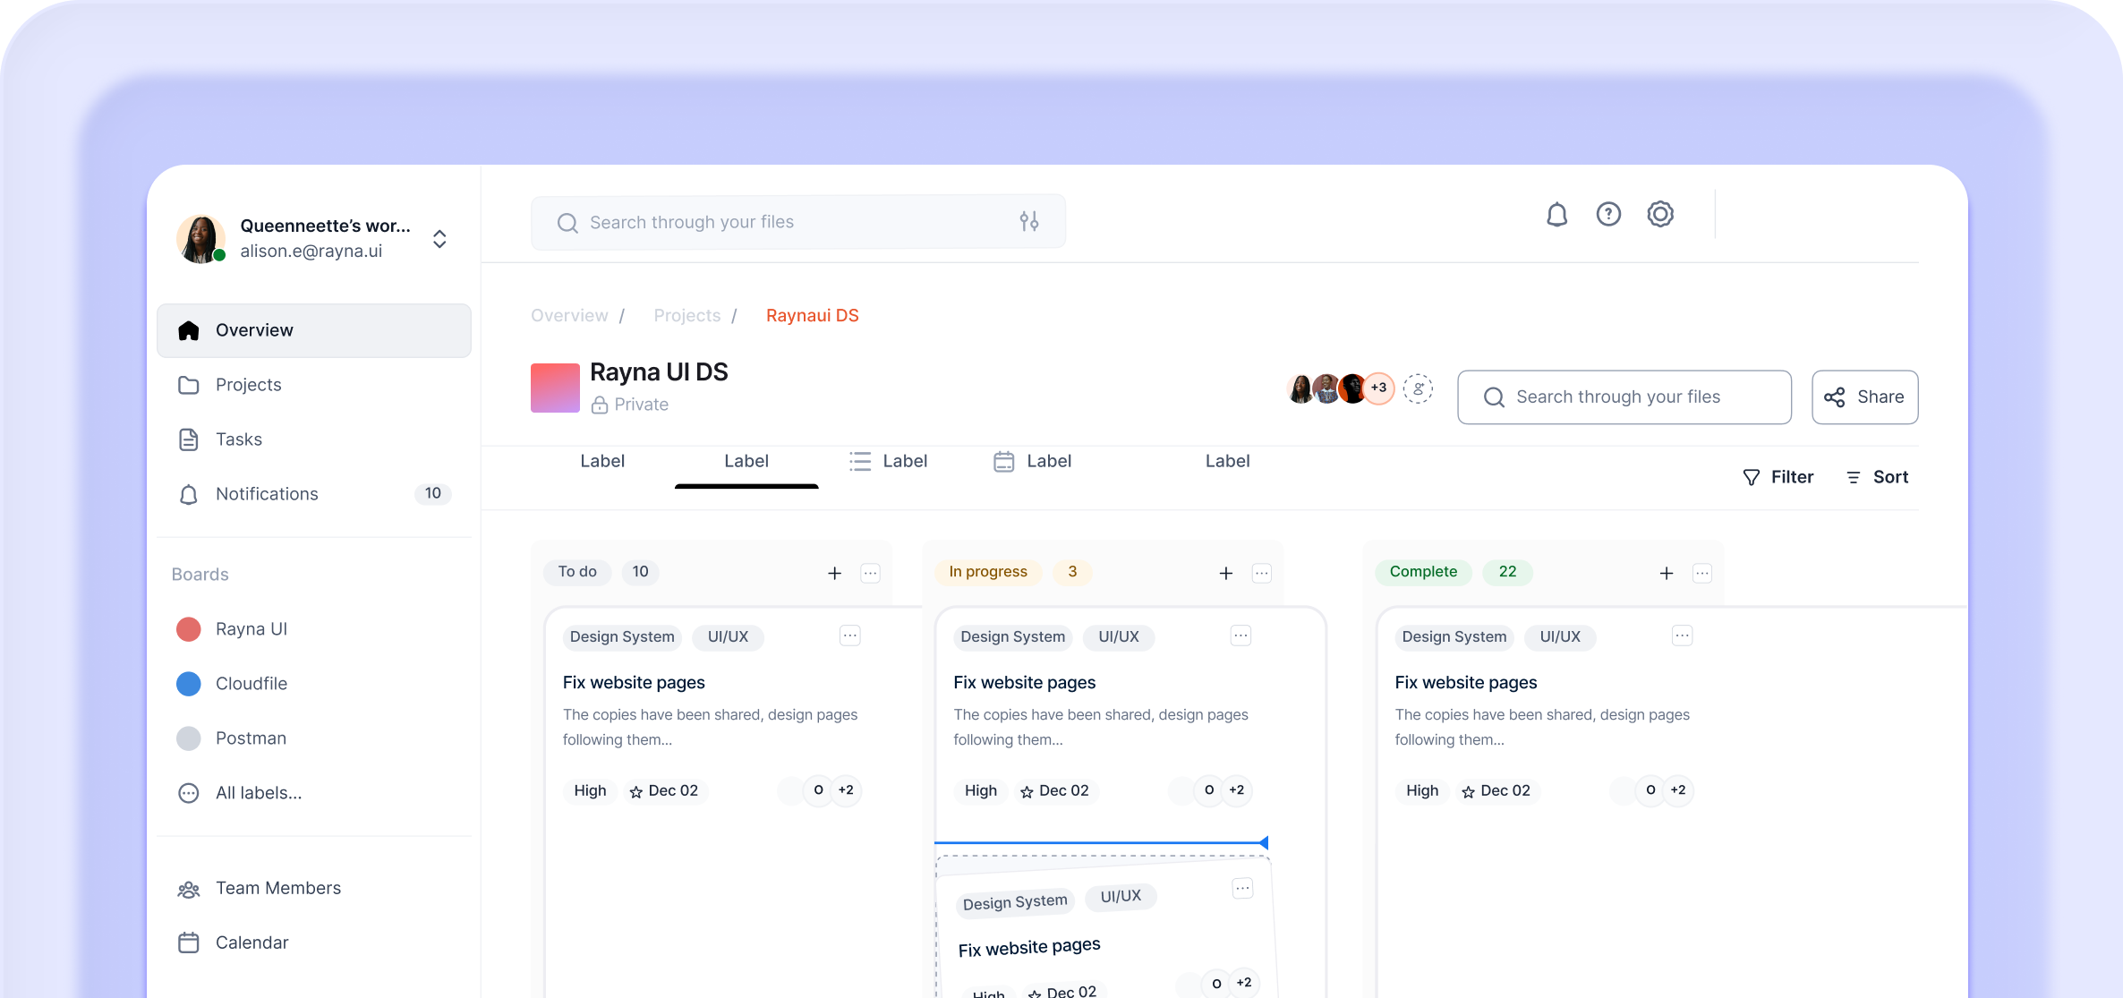Open Complete column more options
This screenshot has width=2123, height=998.
[x=1702, y=573]
